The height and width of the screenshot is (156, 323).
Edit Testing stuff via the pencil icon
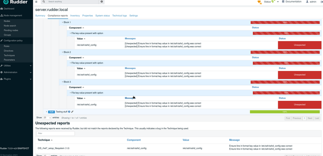click(x=72, y=112)
